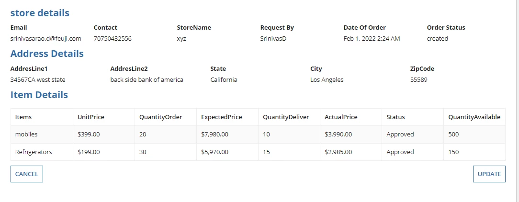
Task: Click the Status column header
Action: pos(395,117)
